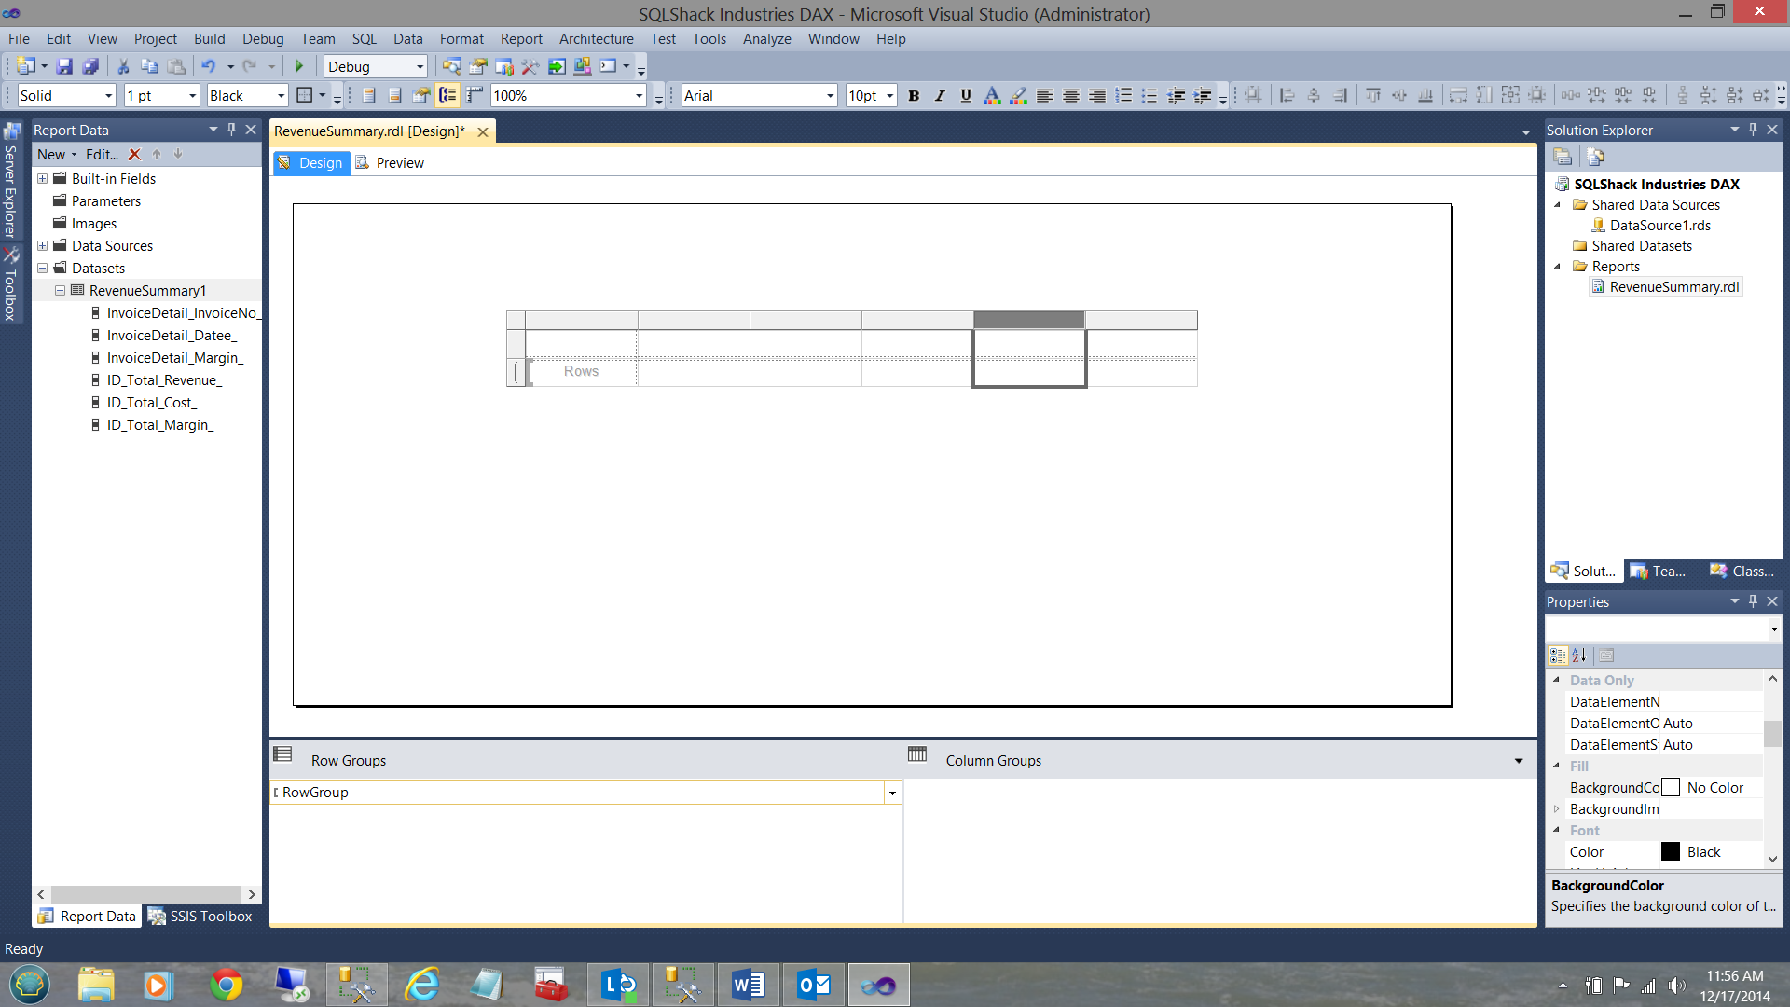Open the Arial font name dropdown
Image resolution: width=1790 pixels, height=1007 pixels.
830,95
